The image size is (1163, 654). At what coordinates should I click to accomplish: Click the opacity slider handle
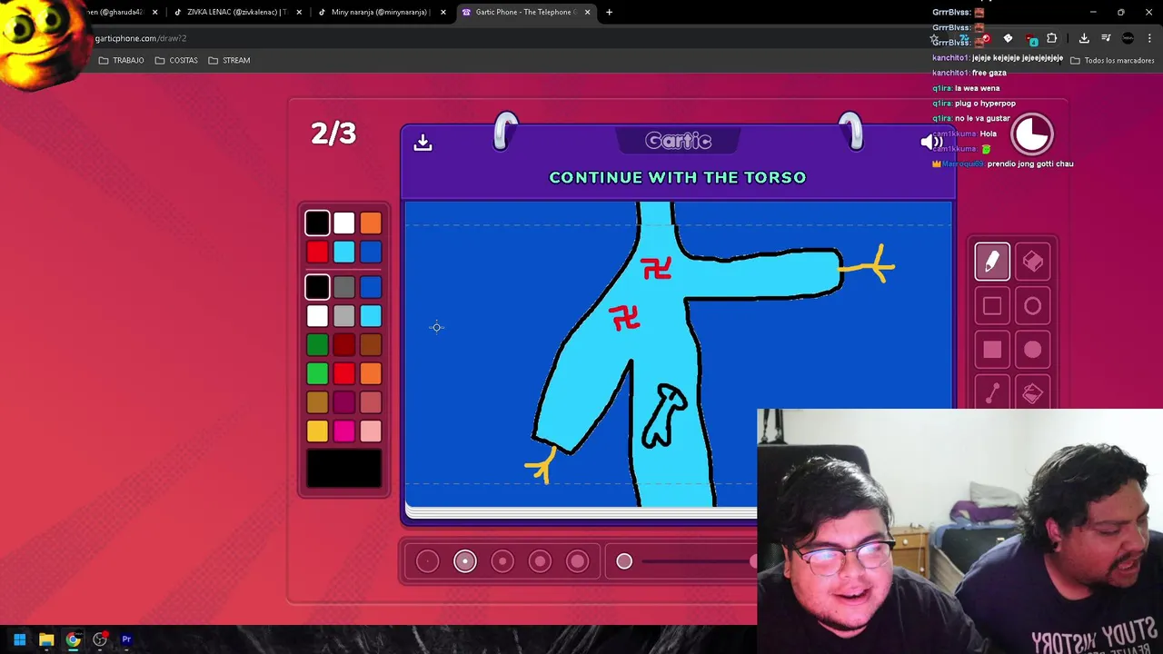click(x=624, y=561)
